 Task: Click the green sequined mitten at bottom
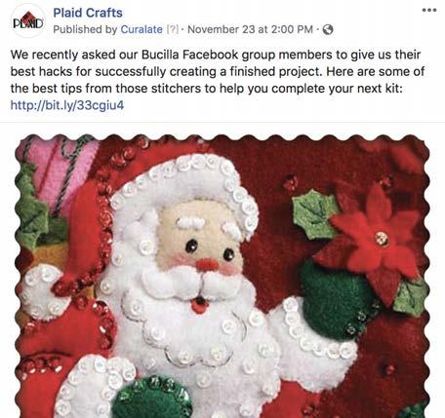(x=151, y=399)
